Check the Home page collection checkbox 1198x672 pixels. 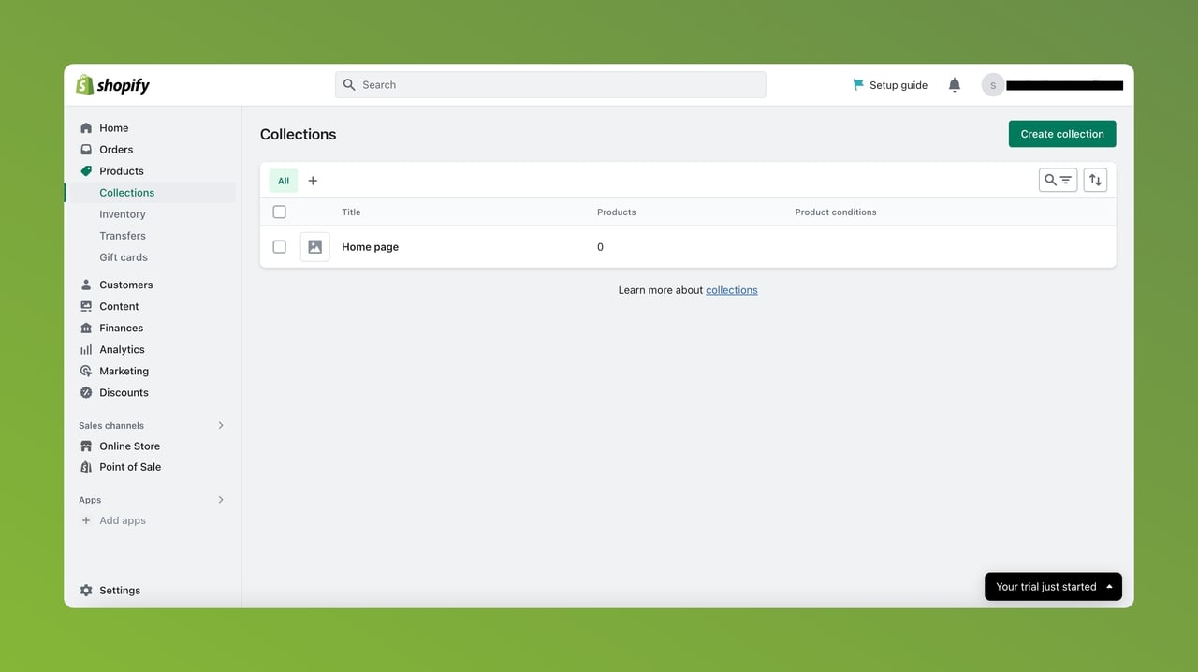click(x=279, y=247)
